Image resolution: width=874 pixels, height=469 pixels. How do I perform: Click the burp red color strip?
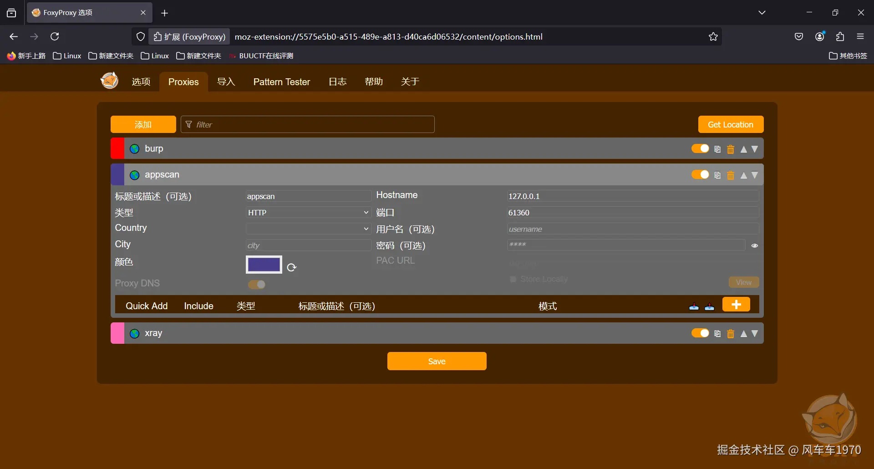[117, 149]
